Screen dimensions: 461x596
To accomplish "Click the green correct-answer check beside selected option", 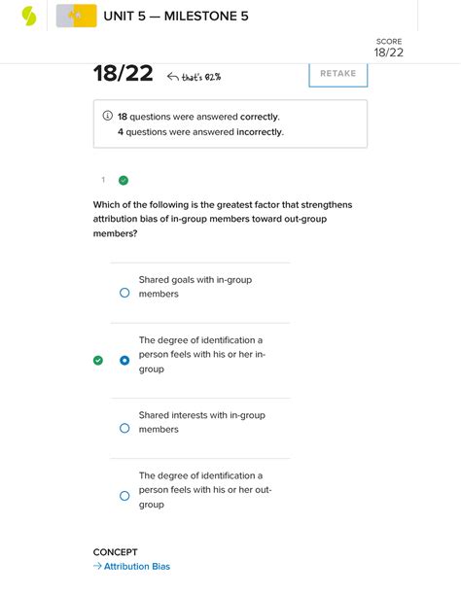I will point(98,360).
